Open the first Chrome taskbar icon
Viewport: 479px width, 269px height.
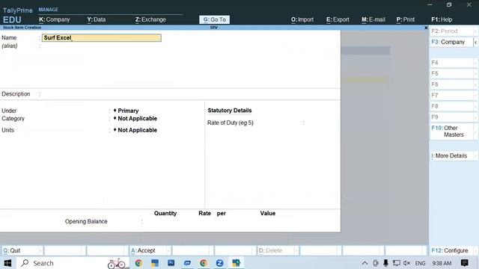pos(138,263)
